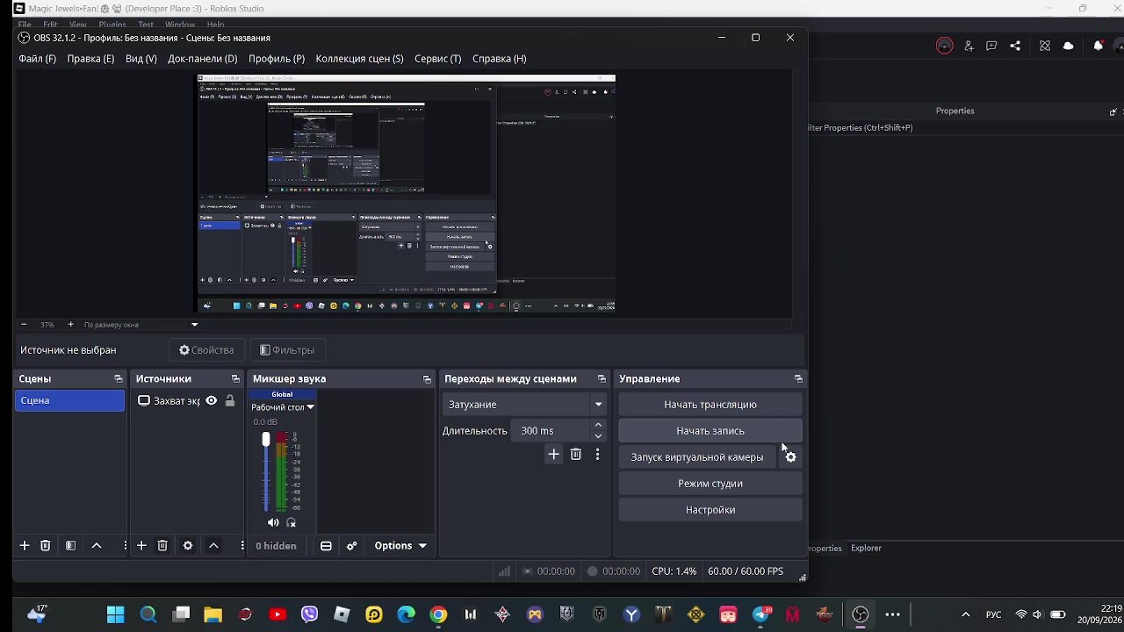Increase transition duration with up stepper
This screenshot has width=1124, height=632.
pyautogui.click(x=598, y=426)
